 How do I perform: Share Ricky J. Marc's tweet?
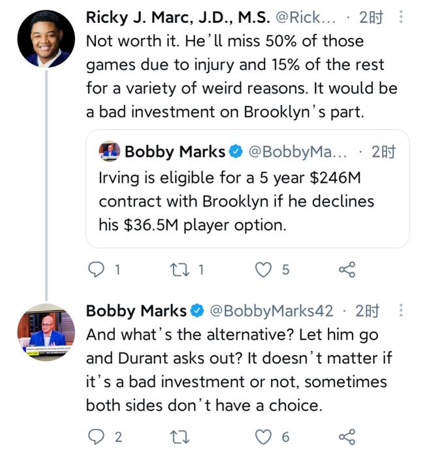[347, 270]
